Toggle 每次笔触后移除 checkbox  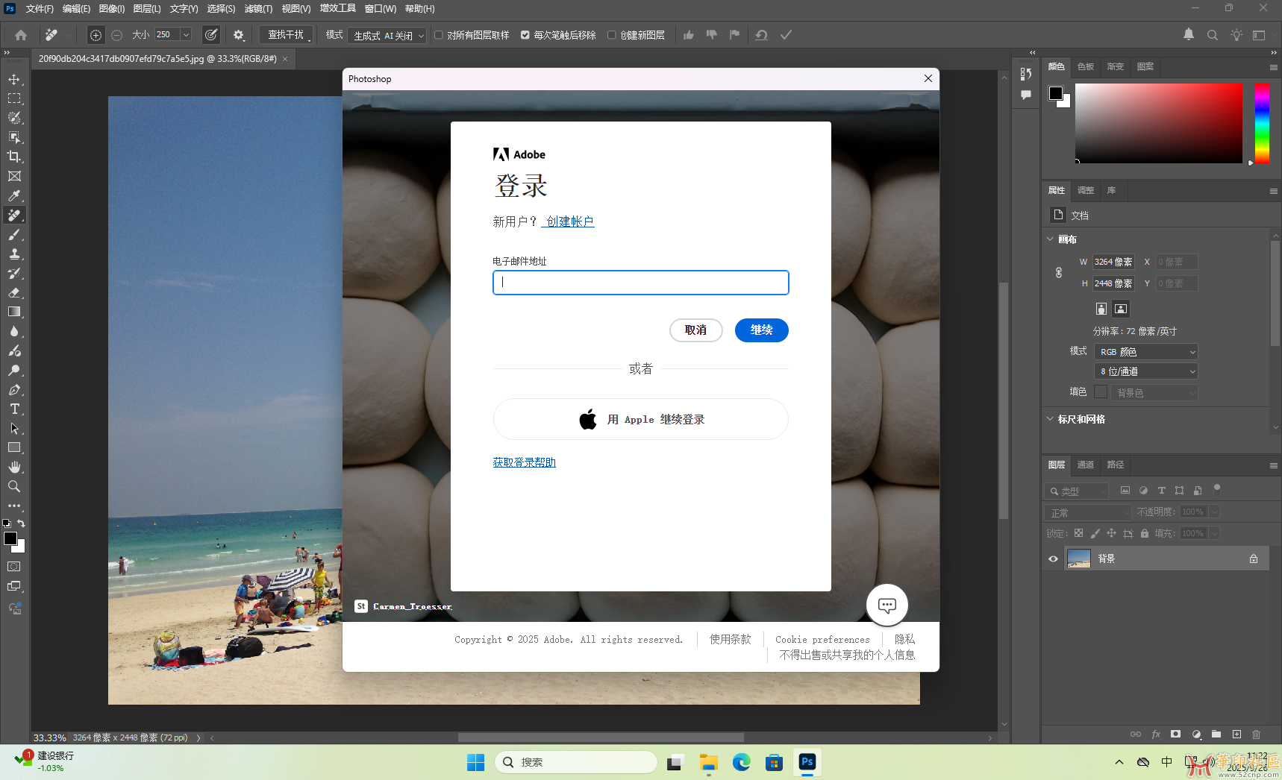pyautogui.click(x=525, y=35)
